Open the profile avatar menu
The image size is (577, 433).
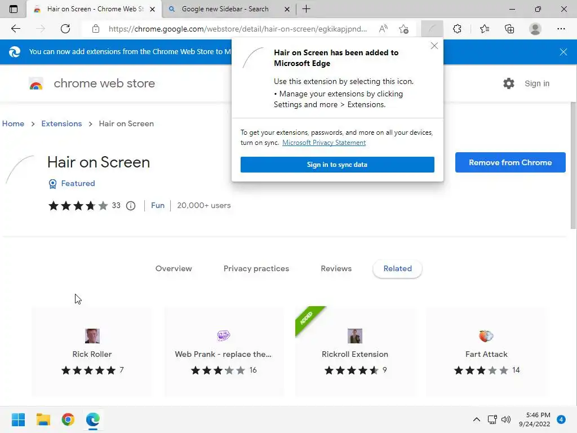[x=535, y=29]
